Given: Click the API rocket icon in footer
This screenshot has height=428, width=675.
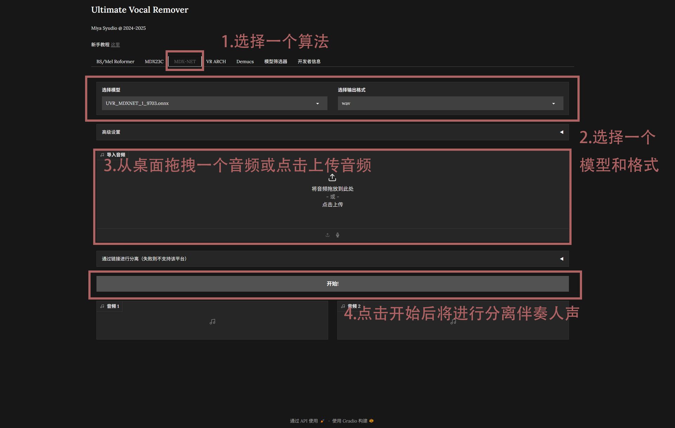Looking at the screenshot, I should tap(322, 421).
